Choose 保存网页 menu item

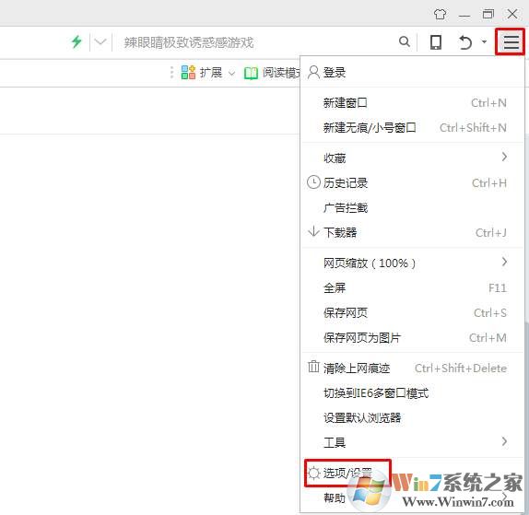412,312
